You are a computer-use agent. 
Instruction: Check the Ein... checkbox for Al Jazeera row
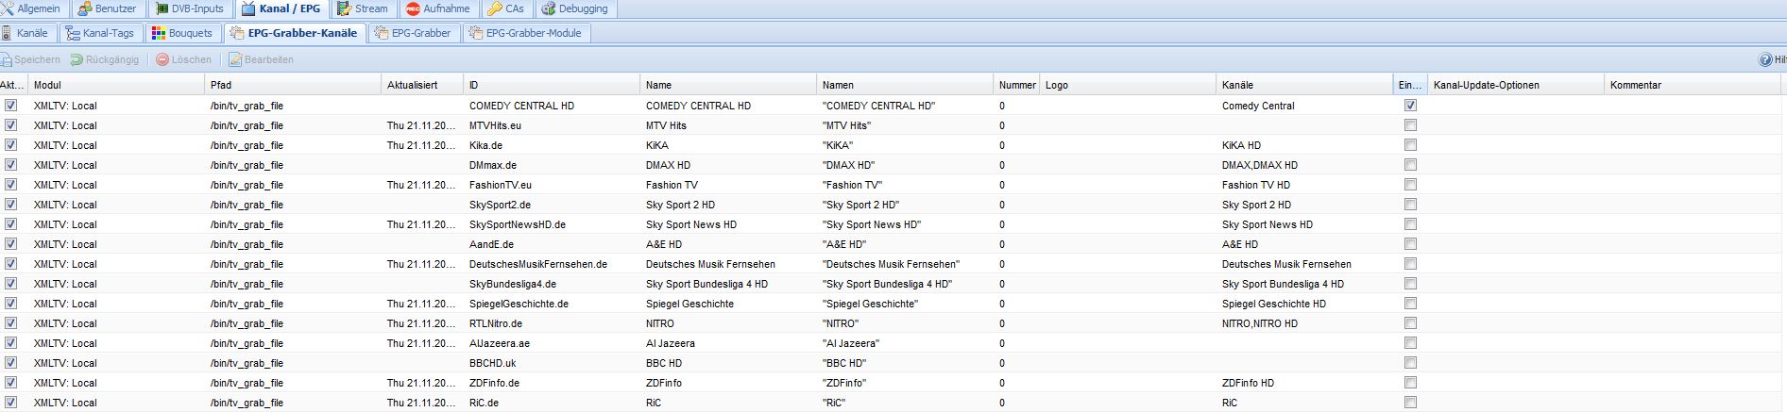click(1410, 343)
